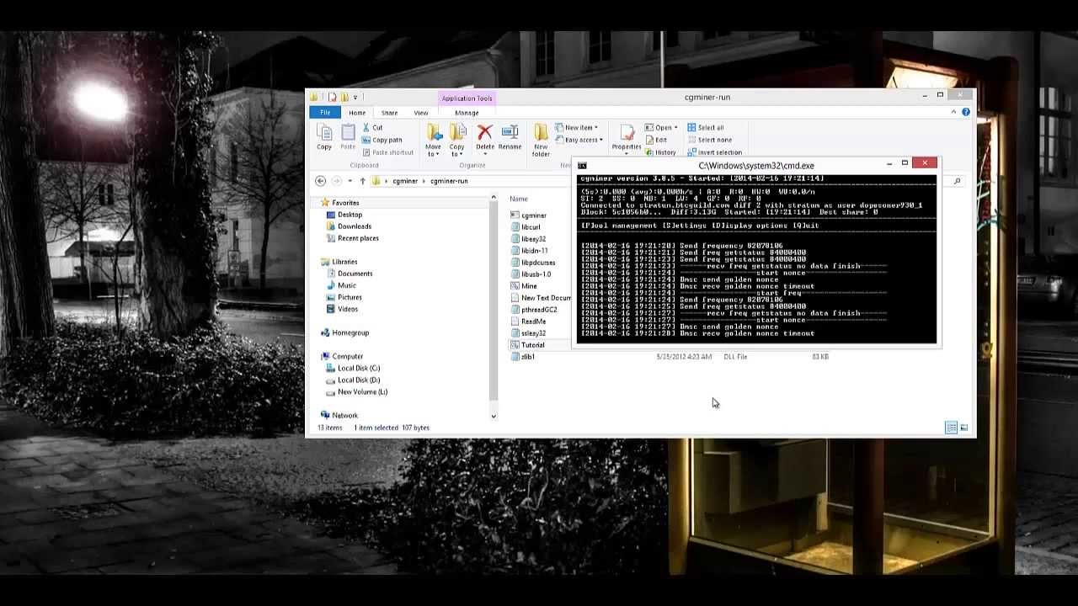Open the Easy access dropdown

click(581, 140)
